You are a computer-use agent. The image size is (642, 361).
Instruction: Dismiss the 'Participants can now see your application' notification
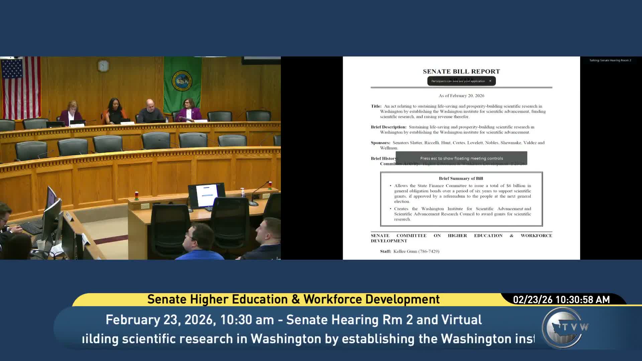(x=490, y=81)
